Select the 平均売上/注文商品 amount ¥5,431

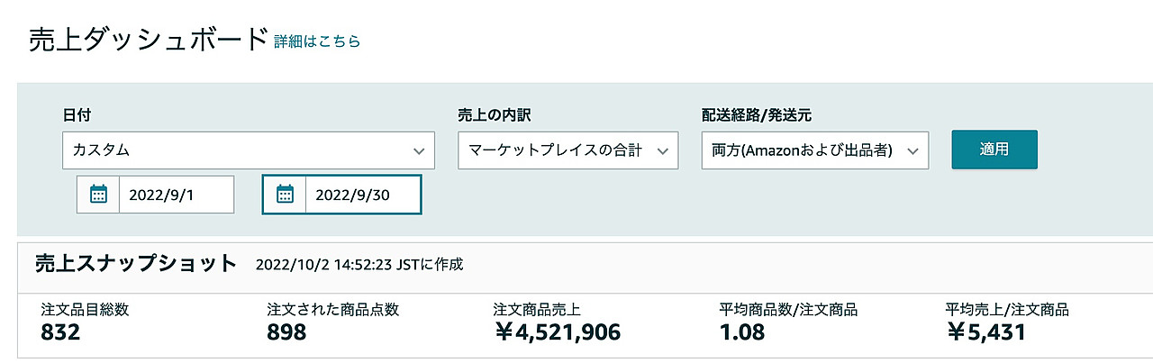986,332
